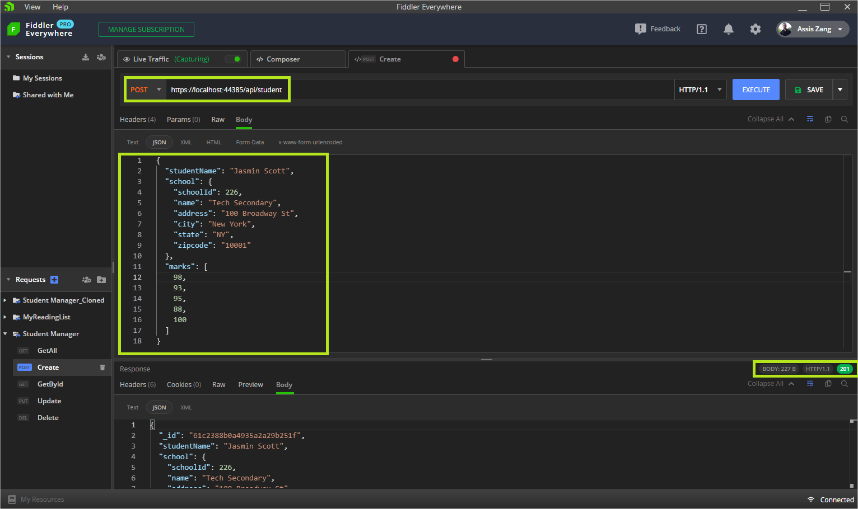Collapse the Student Manager folder arrow
This screenshot has width=858, height=509.
tap(5, 334)
